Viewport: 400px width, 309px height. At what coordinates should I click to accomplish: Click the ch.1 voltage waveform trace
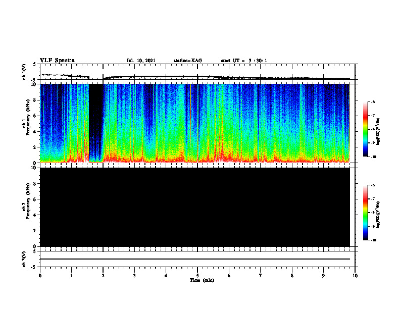195,77
